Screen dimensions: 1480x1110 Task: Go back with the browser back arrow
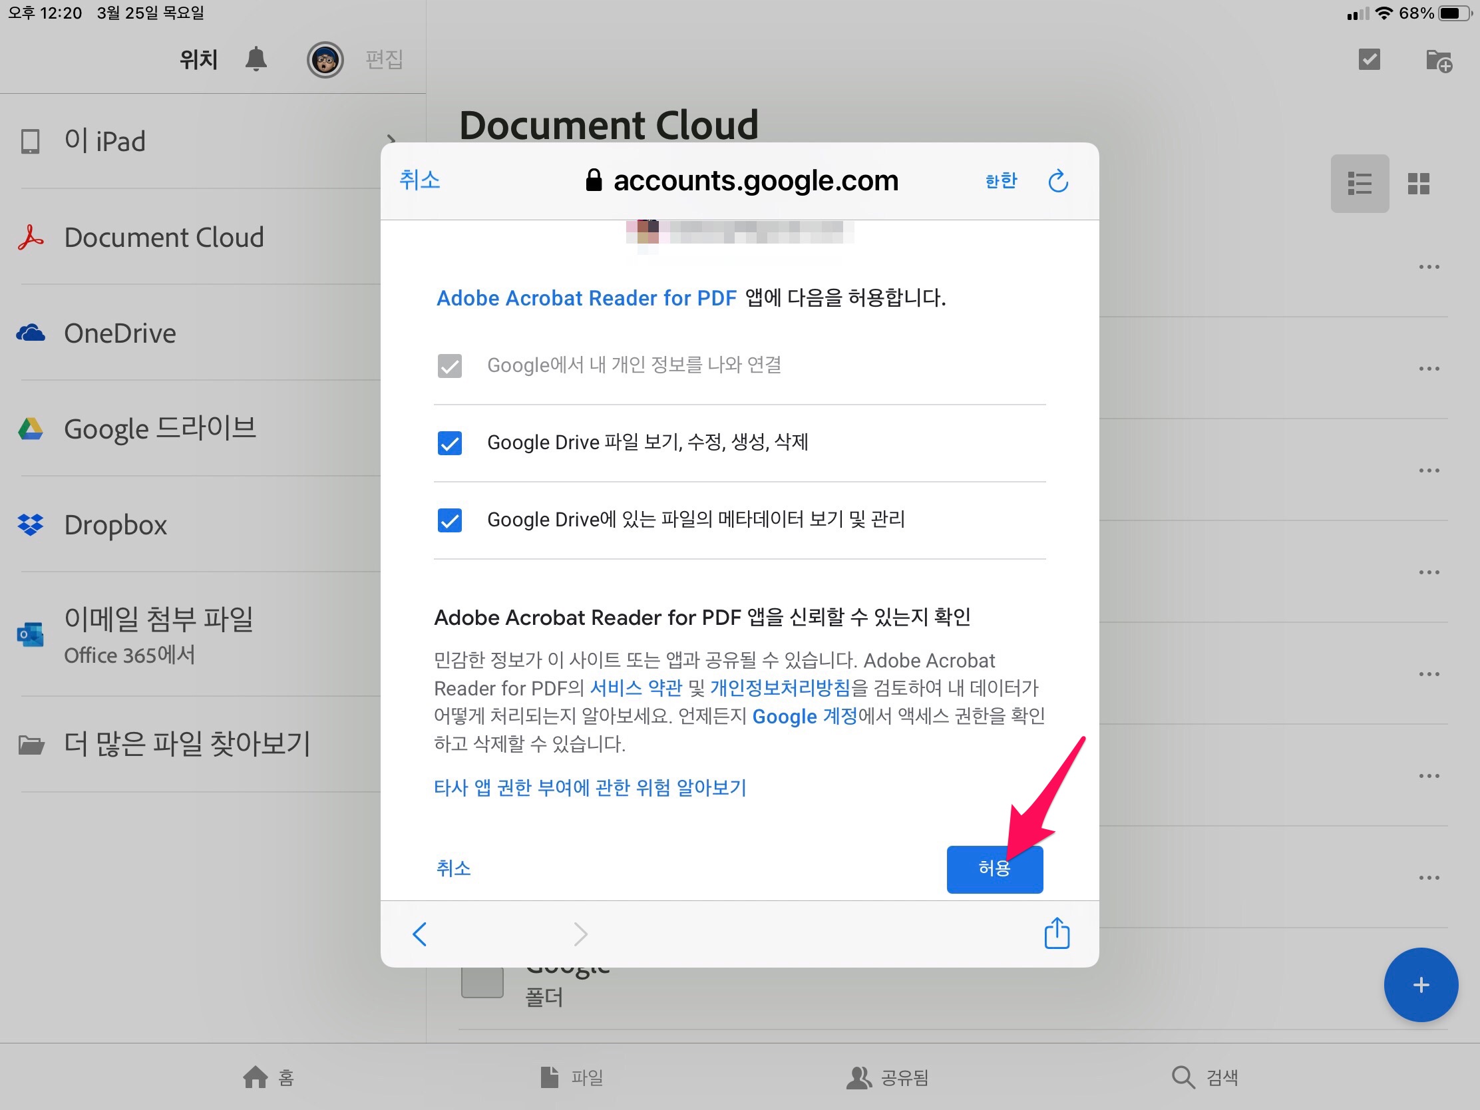click(419, 934)
